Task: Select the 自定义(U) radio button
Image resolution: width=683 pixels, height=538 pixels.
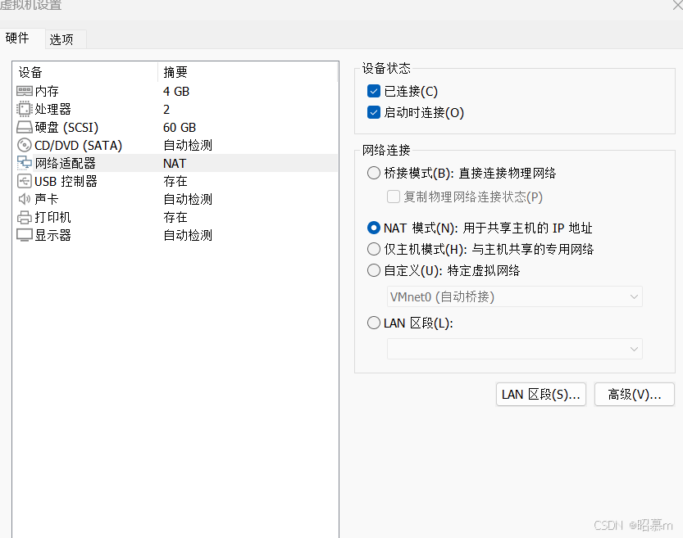Action: tap(374, 270)
